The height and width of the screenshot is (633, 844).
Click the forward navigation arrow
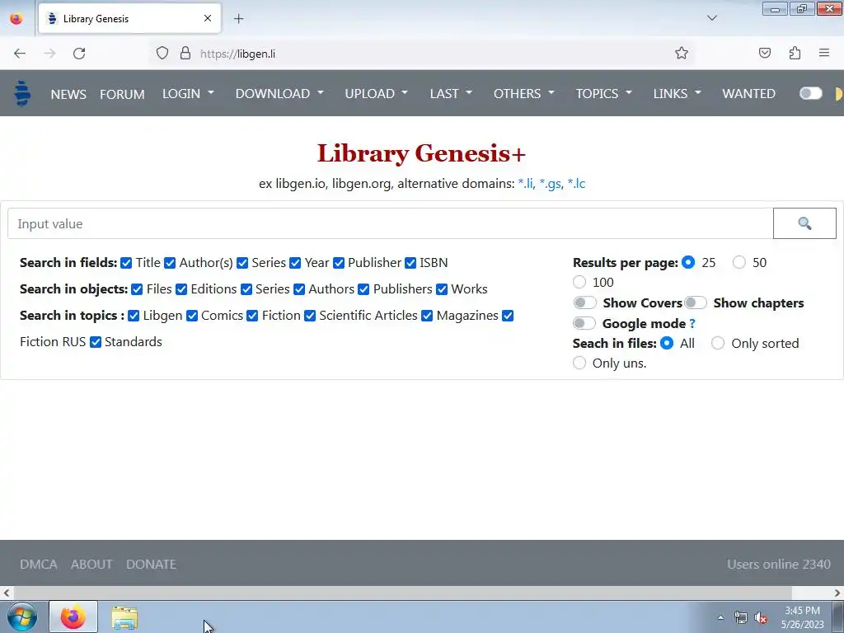click(49, 54)
